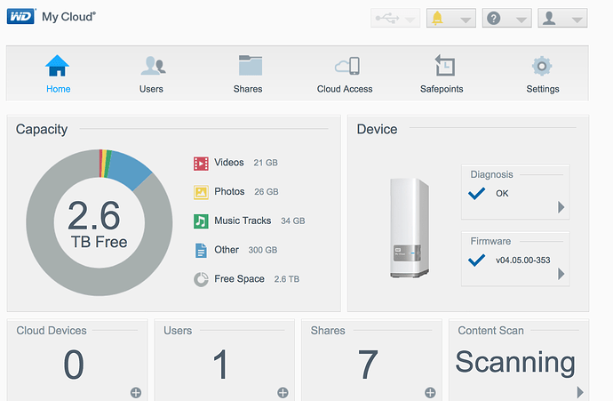The height and width of the screenshot is (401, 613).
Task: Click the green Music Tracks icon
Action: coord(201,221)
